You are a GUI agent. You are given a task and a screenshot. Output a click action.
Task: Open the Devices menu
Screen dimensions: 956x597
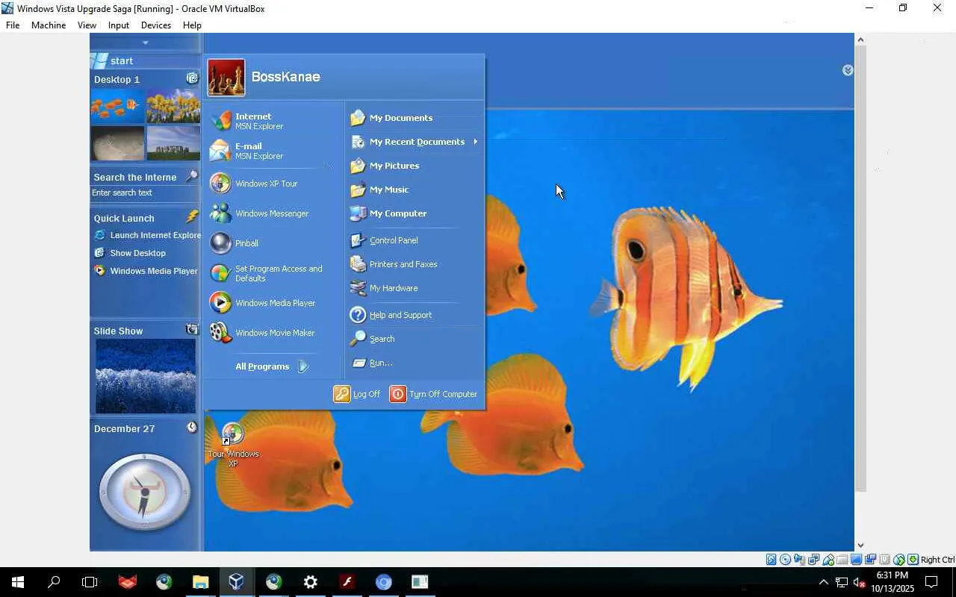(156, 25)
